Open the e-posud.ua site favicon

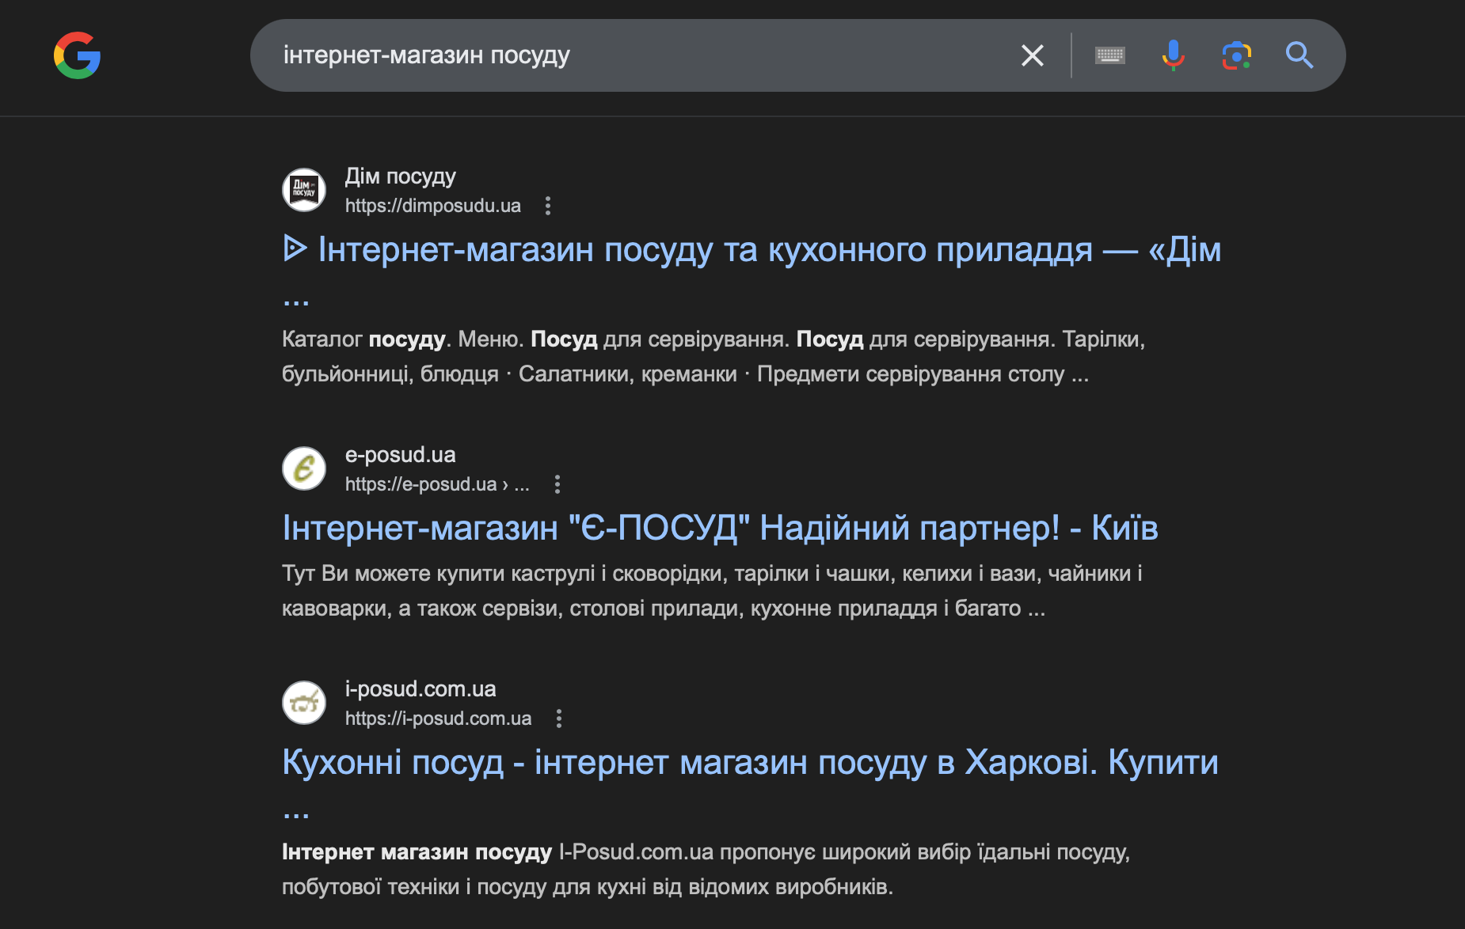pos(304,468)
